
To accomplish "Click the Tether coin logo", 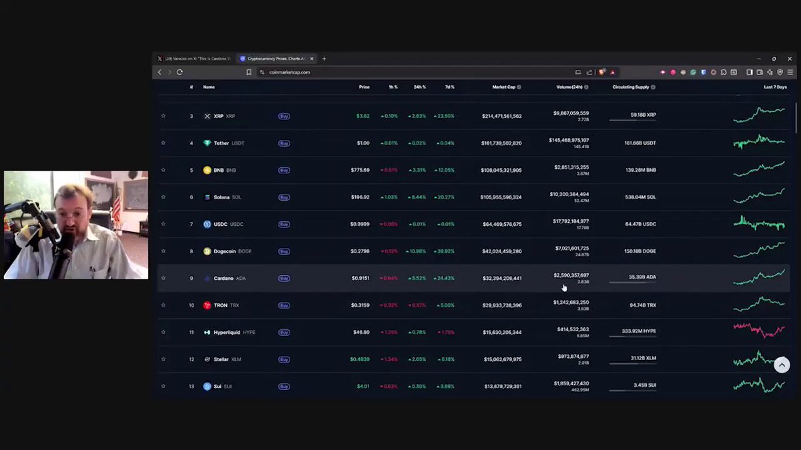I will point(207,143).
